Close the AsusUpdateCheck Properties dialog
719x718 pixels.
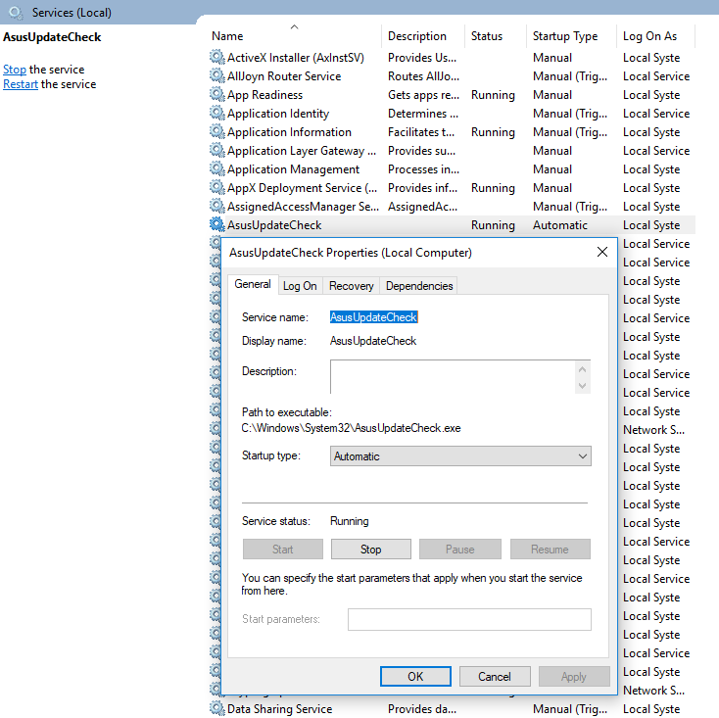point(602,252)
